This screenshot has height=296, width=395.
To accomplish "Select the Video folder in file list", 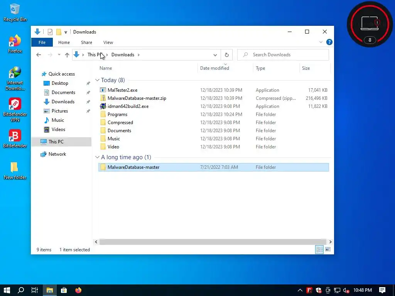I will click(x=213, y=146).
